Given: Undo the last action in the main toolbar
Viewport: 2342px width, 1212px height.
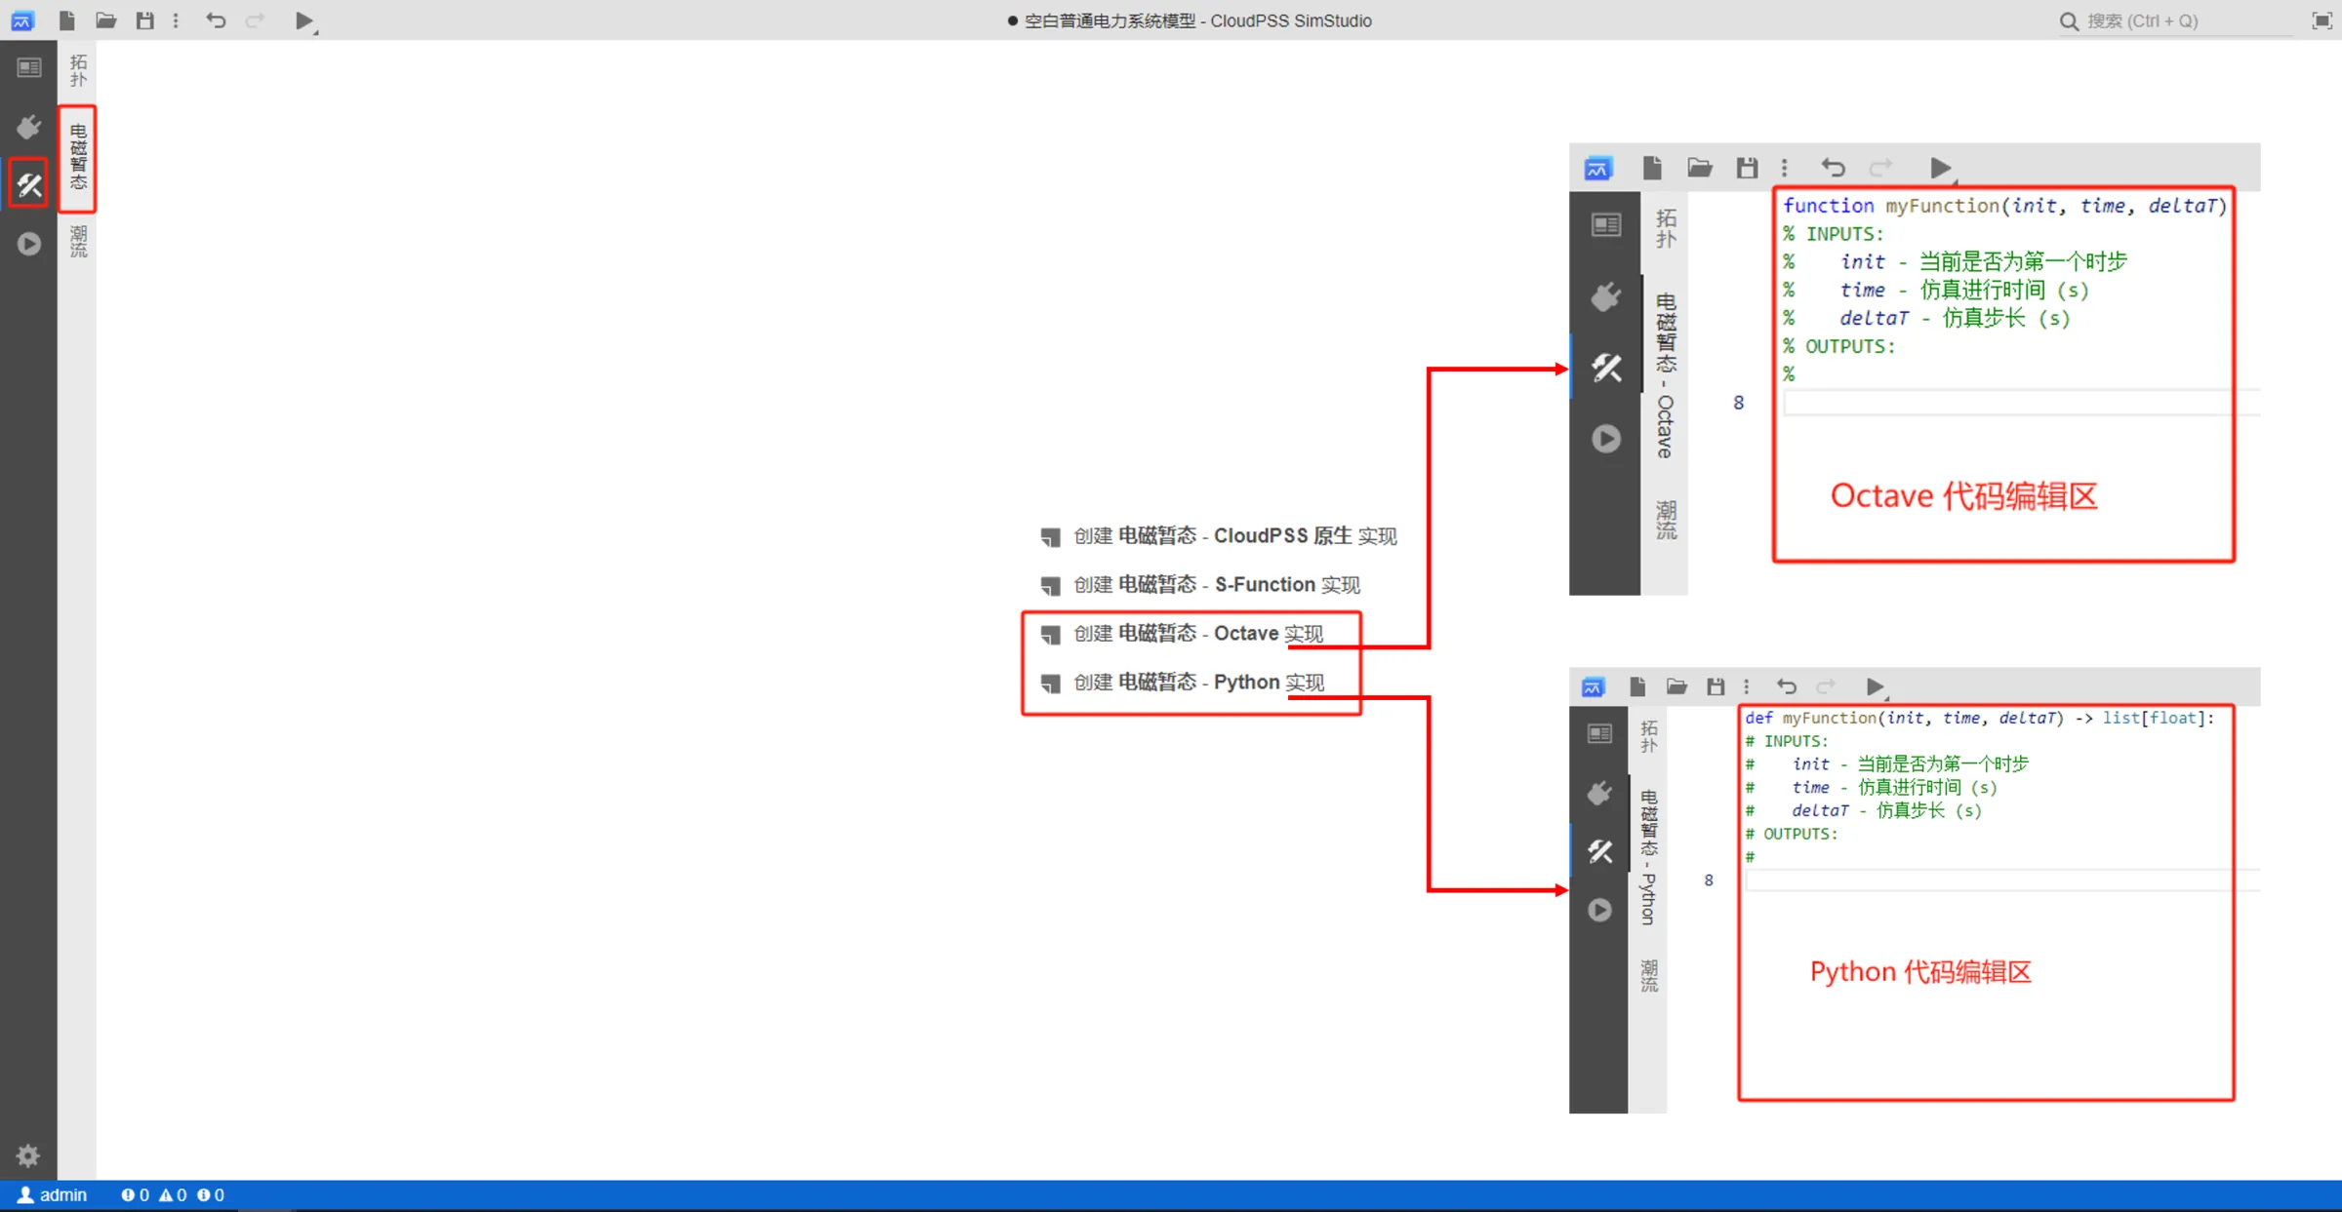Looking at the screenshot, I should [x=216, y=20].
